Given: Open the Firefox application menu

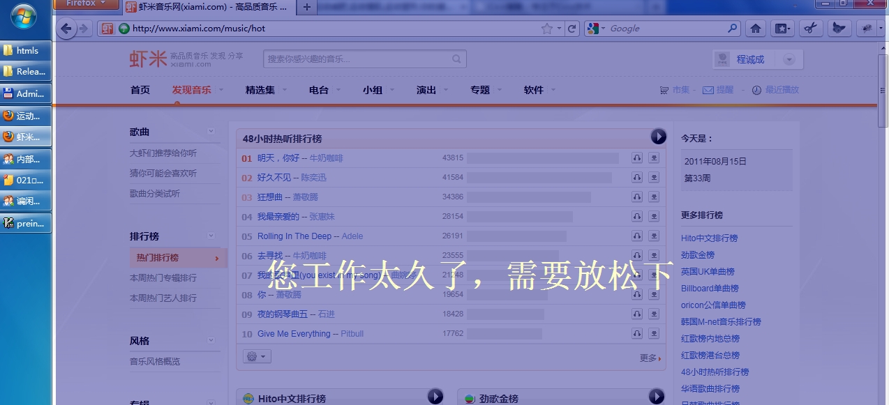Looking at the screenshot, I should pos(87,4).
